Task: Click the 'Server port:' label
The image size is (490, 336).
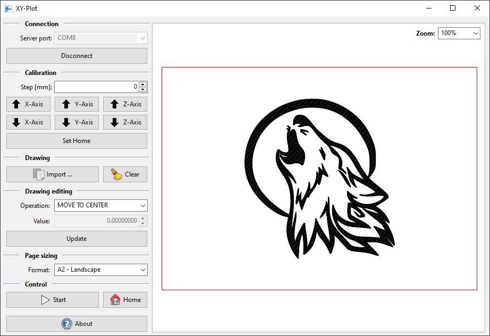Action: tap(36, 38)
